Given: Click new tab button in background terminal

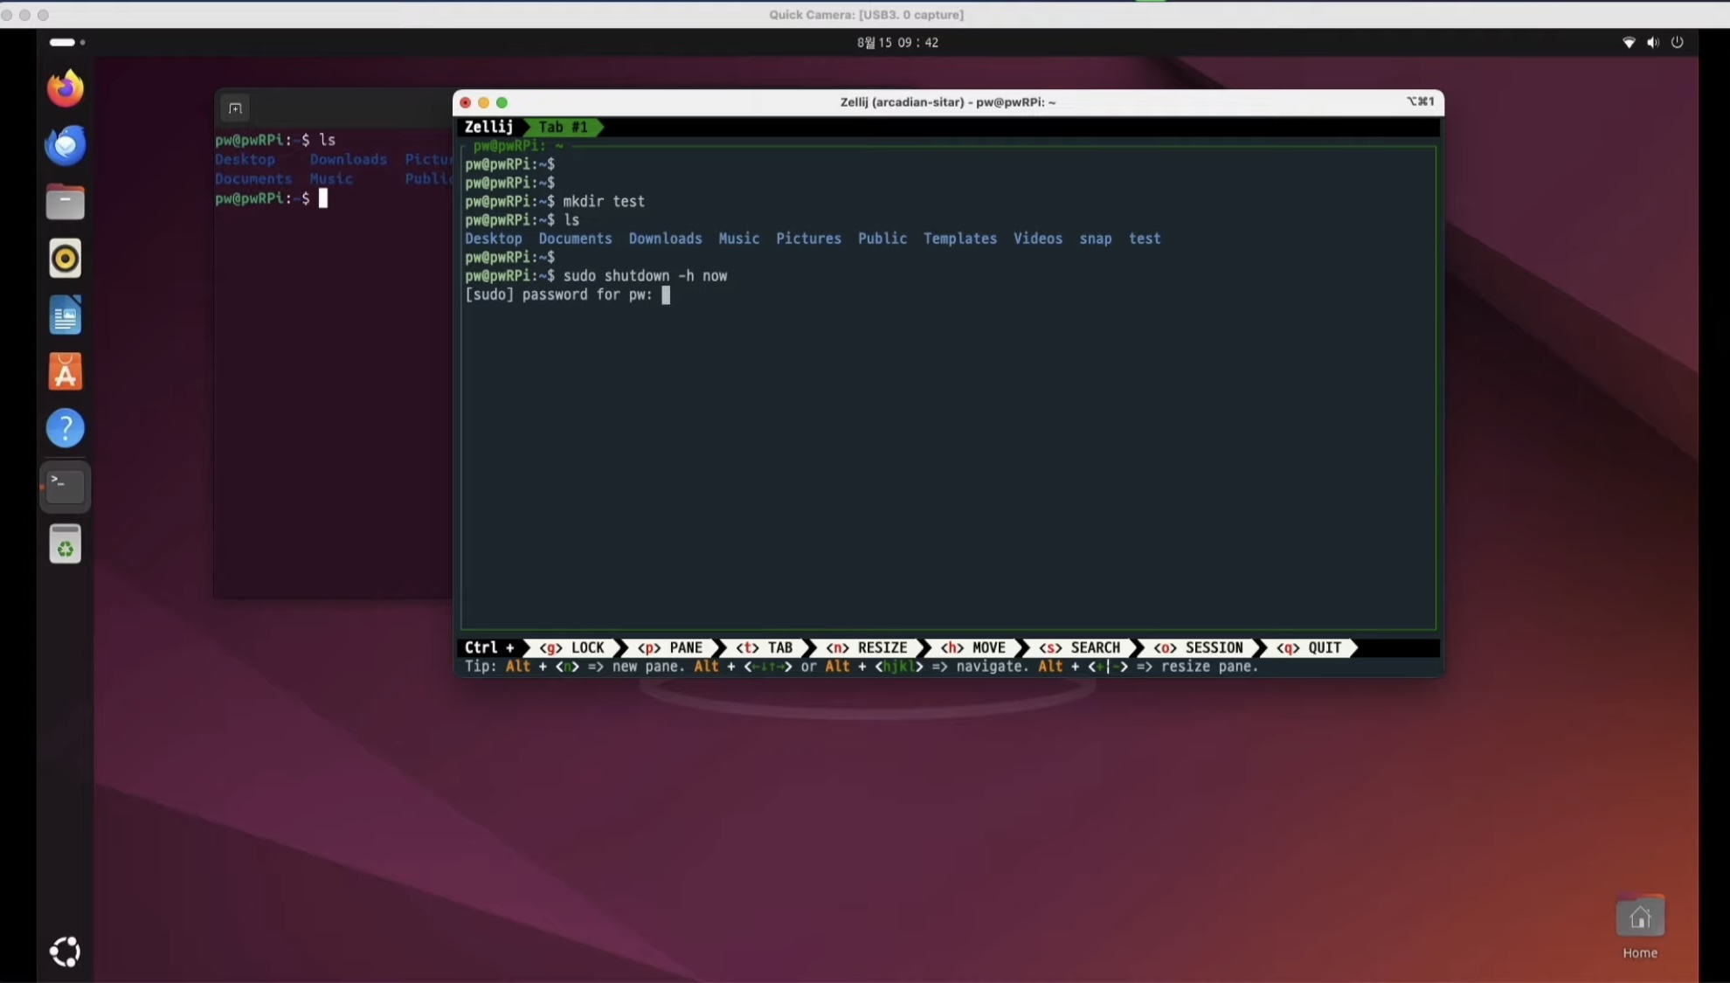Looking at the screenshot, I should [235, 108].
